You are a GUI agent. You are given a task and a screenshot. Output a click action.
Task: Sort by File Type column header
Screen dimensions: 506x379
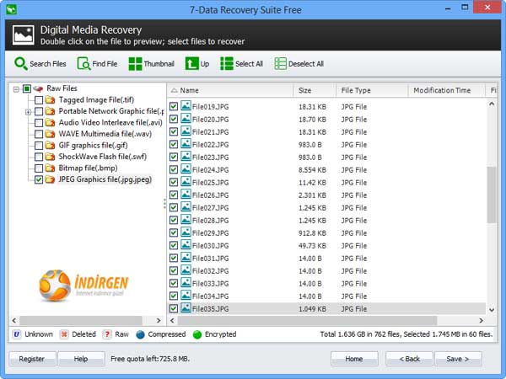tap(372, 90)
